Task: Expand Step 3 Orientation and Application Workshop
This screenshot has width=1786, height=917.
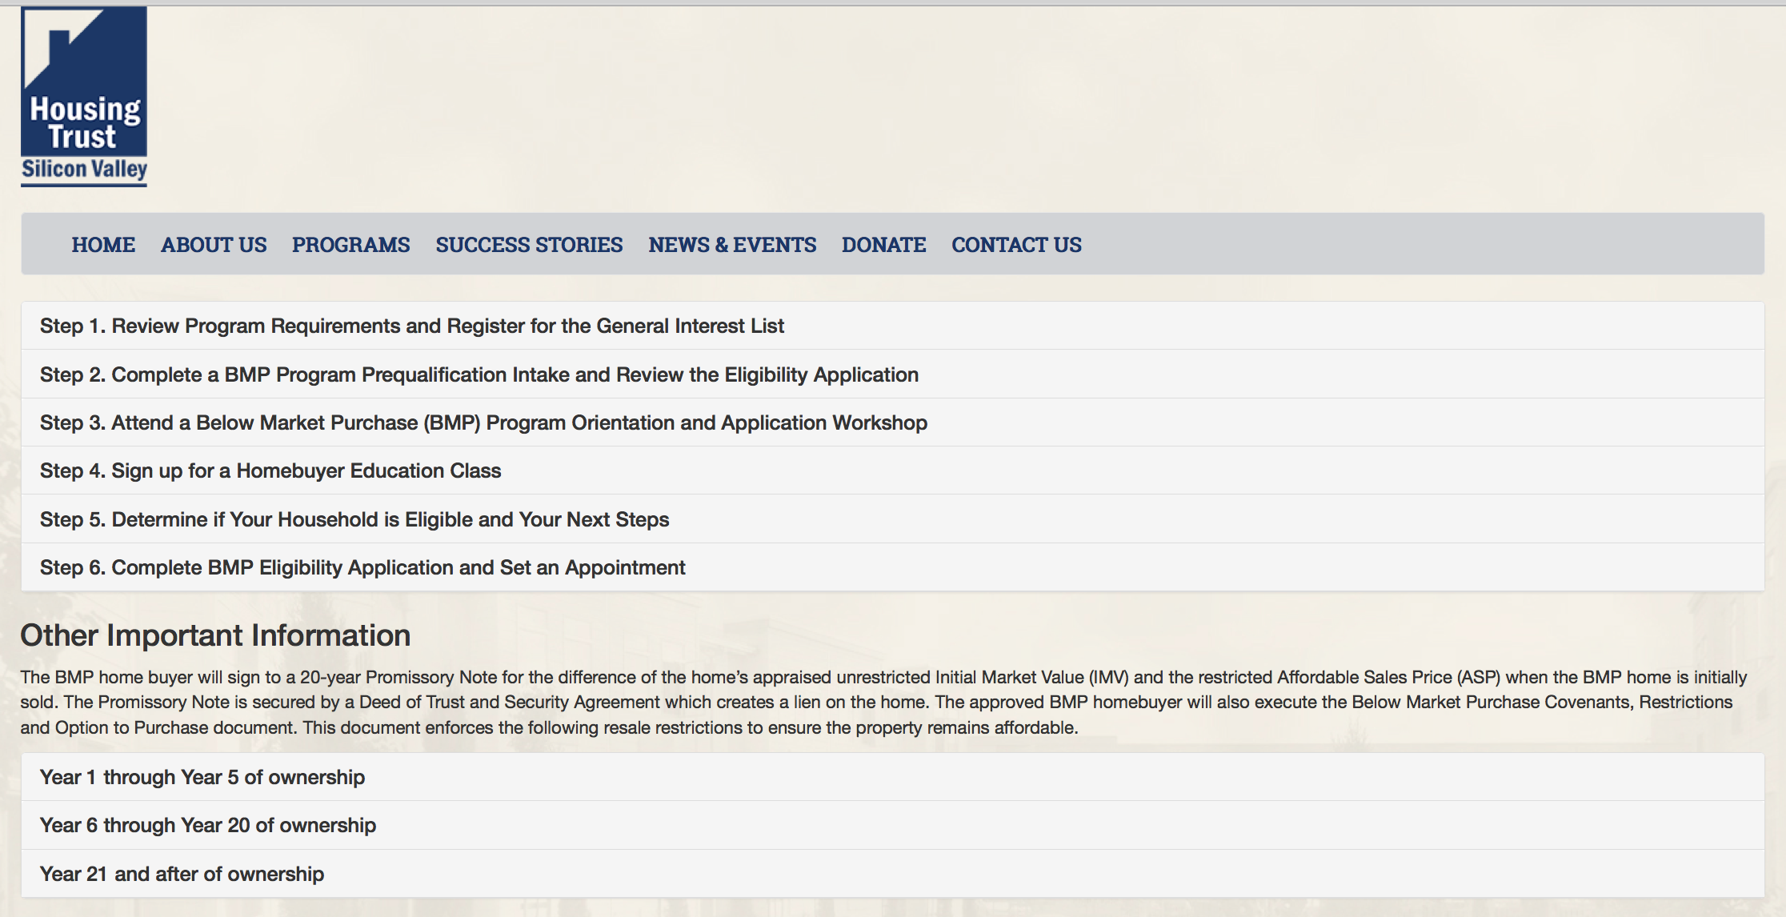Action: tap(483, 422)
